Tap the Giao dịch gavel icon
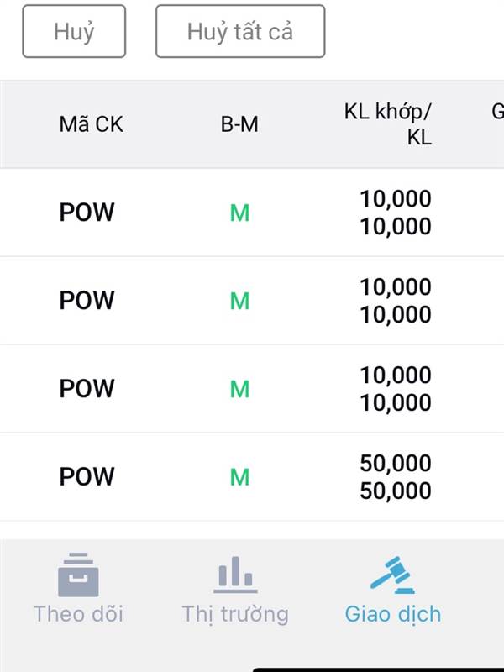 [x=392, y=575]
